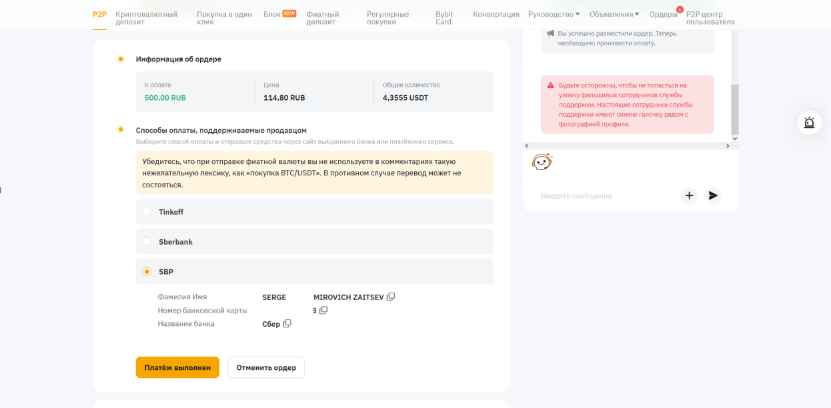The image size is (831, 408).
Task: Click the Отменить ордер button
Action: point(265,367)
